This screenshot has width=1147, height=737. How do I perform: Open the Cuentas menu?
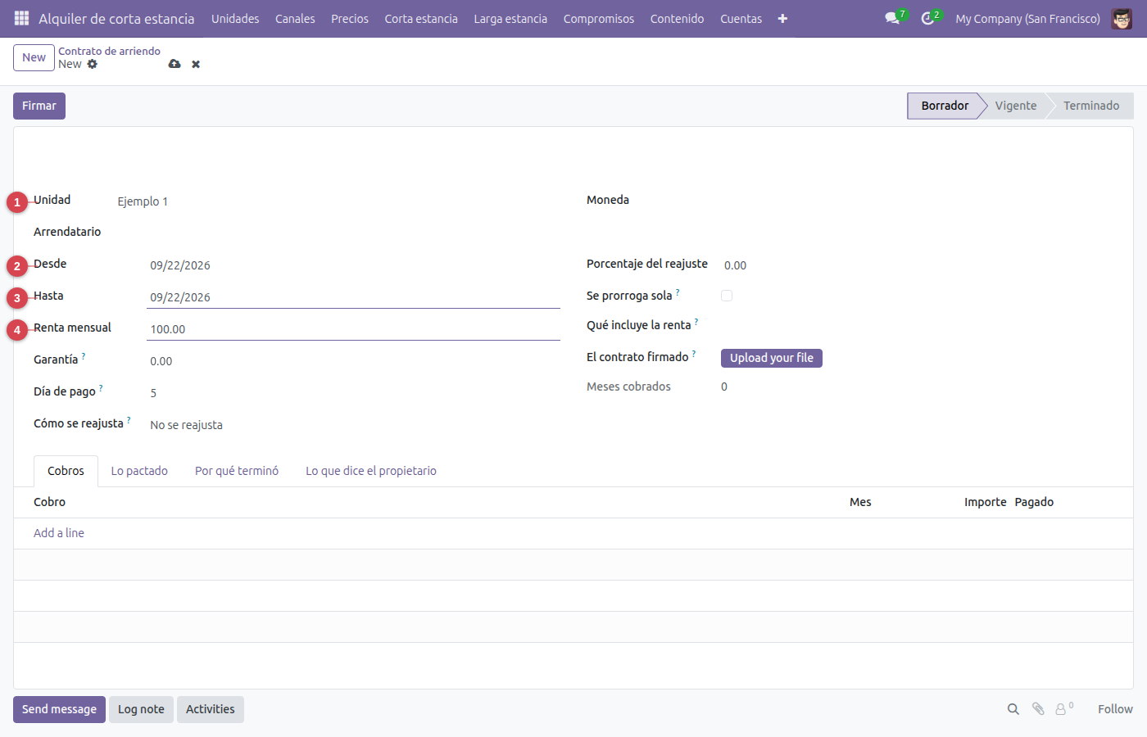point(741,18)
